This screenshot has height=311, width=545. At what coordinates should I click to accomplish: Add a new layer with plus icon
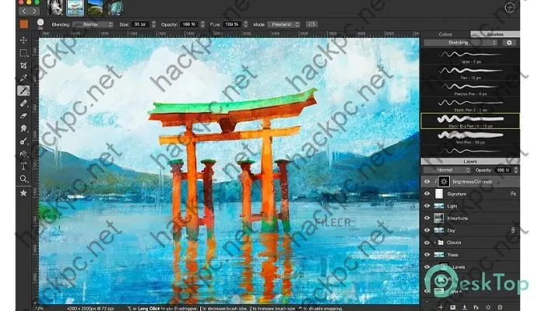[441, 307]
